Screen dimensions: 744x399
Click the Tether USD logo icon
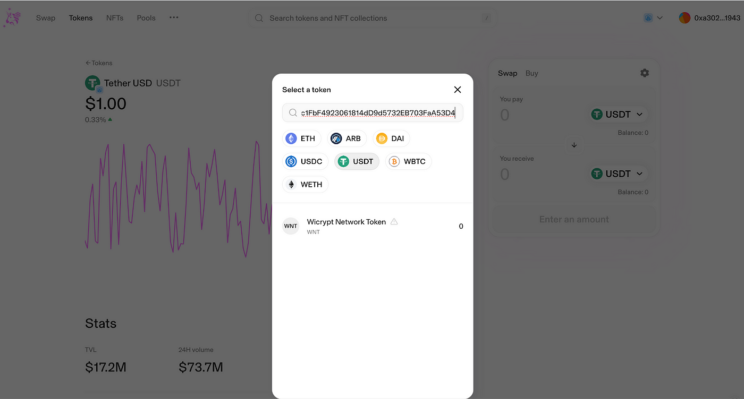[x=92, y=83]
